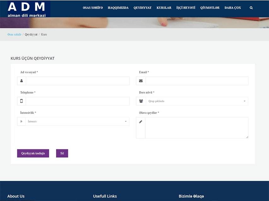Click the search magnifier icon in navbar

pyautogui.click(x=251, y=8)
